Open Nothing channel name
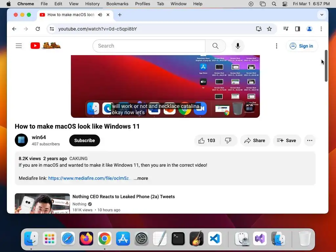 (x=79, y=204)
